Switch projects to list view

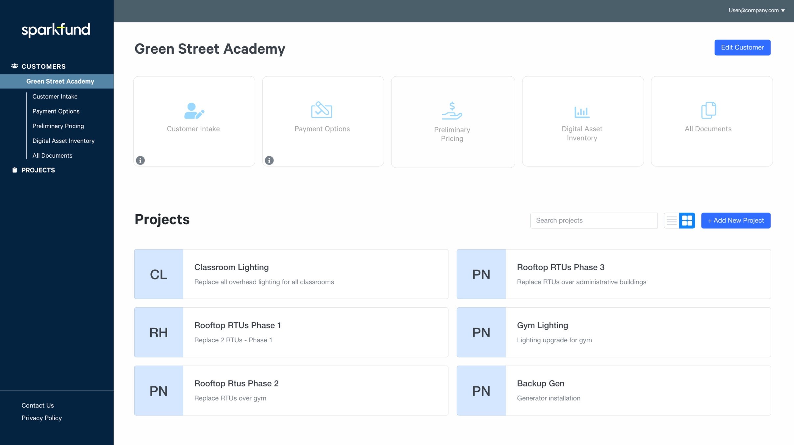click(x=671, y=220)
